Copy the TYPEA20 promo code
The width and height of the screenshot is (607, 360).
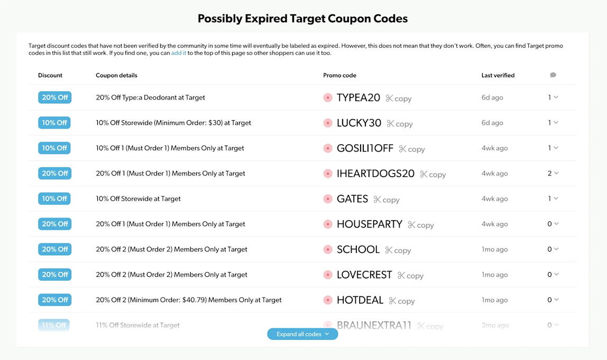[x=398, y=98]
